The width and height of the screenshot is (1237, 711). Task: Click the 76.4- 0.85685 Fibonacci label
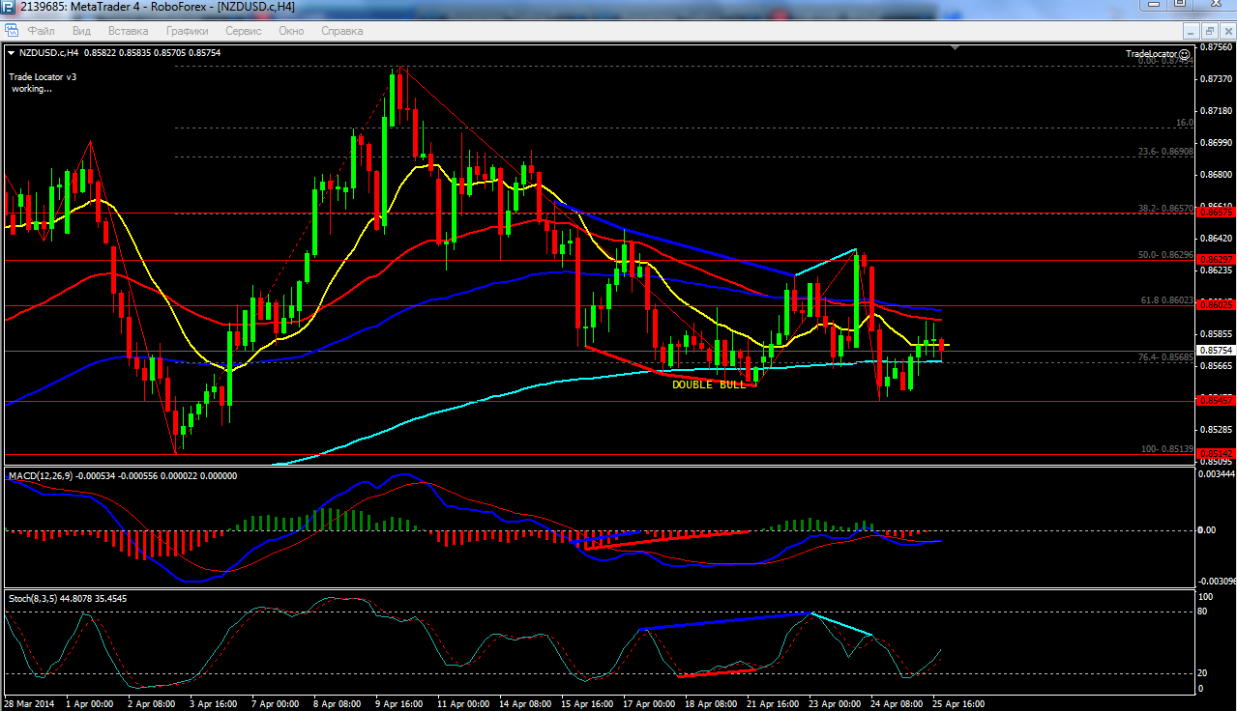coord(1163,357)
